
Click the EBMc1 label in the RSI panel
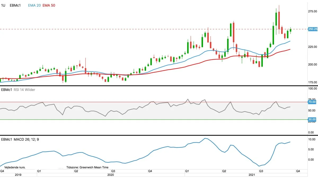pyautogui.click(x=6, y=90)
